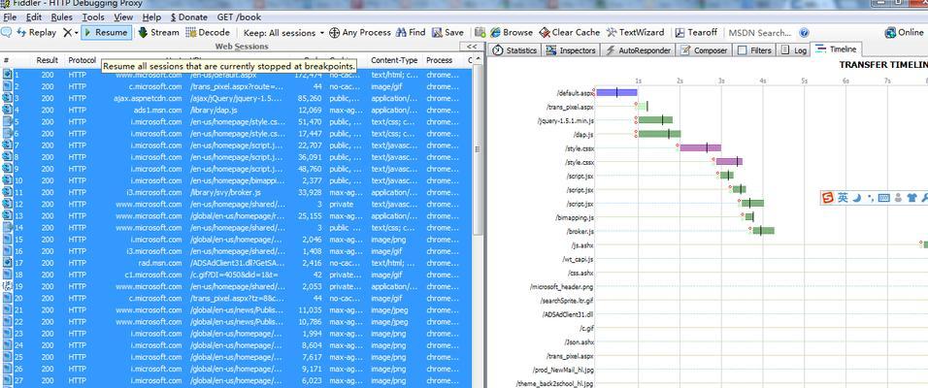Image resolution: width=928 pixels, height=388 pixels.
Task: Click the session icon for row 1
Action: click(x=7, y=75)
